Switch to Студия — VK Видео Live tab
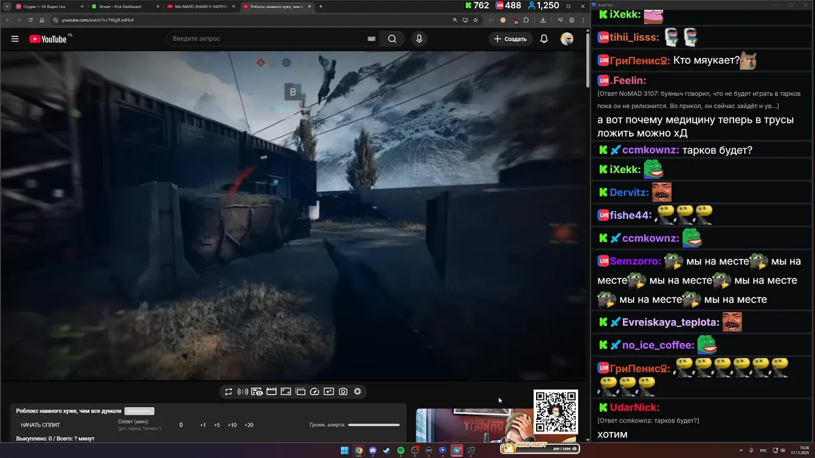The image size is (815, 458). pyautogui.click(x=49, y=6)
